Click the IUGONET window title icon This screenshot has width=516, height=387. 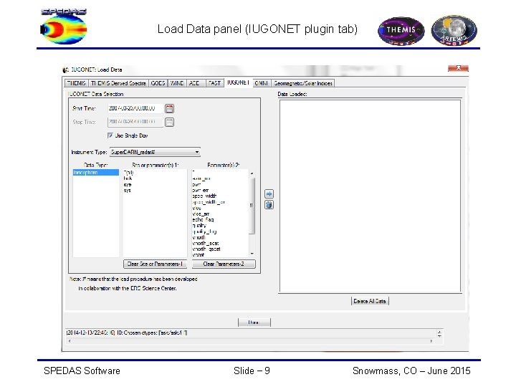click(66, 70)
